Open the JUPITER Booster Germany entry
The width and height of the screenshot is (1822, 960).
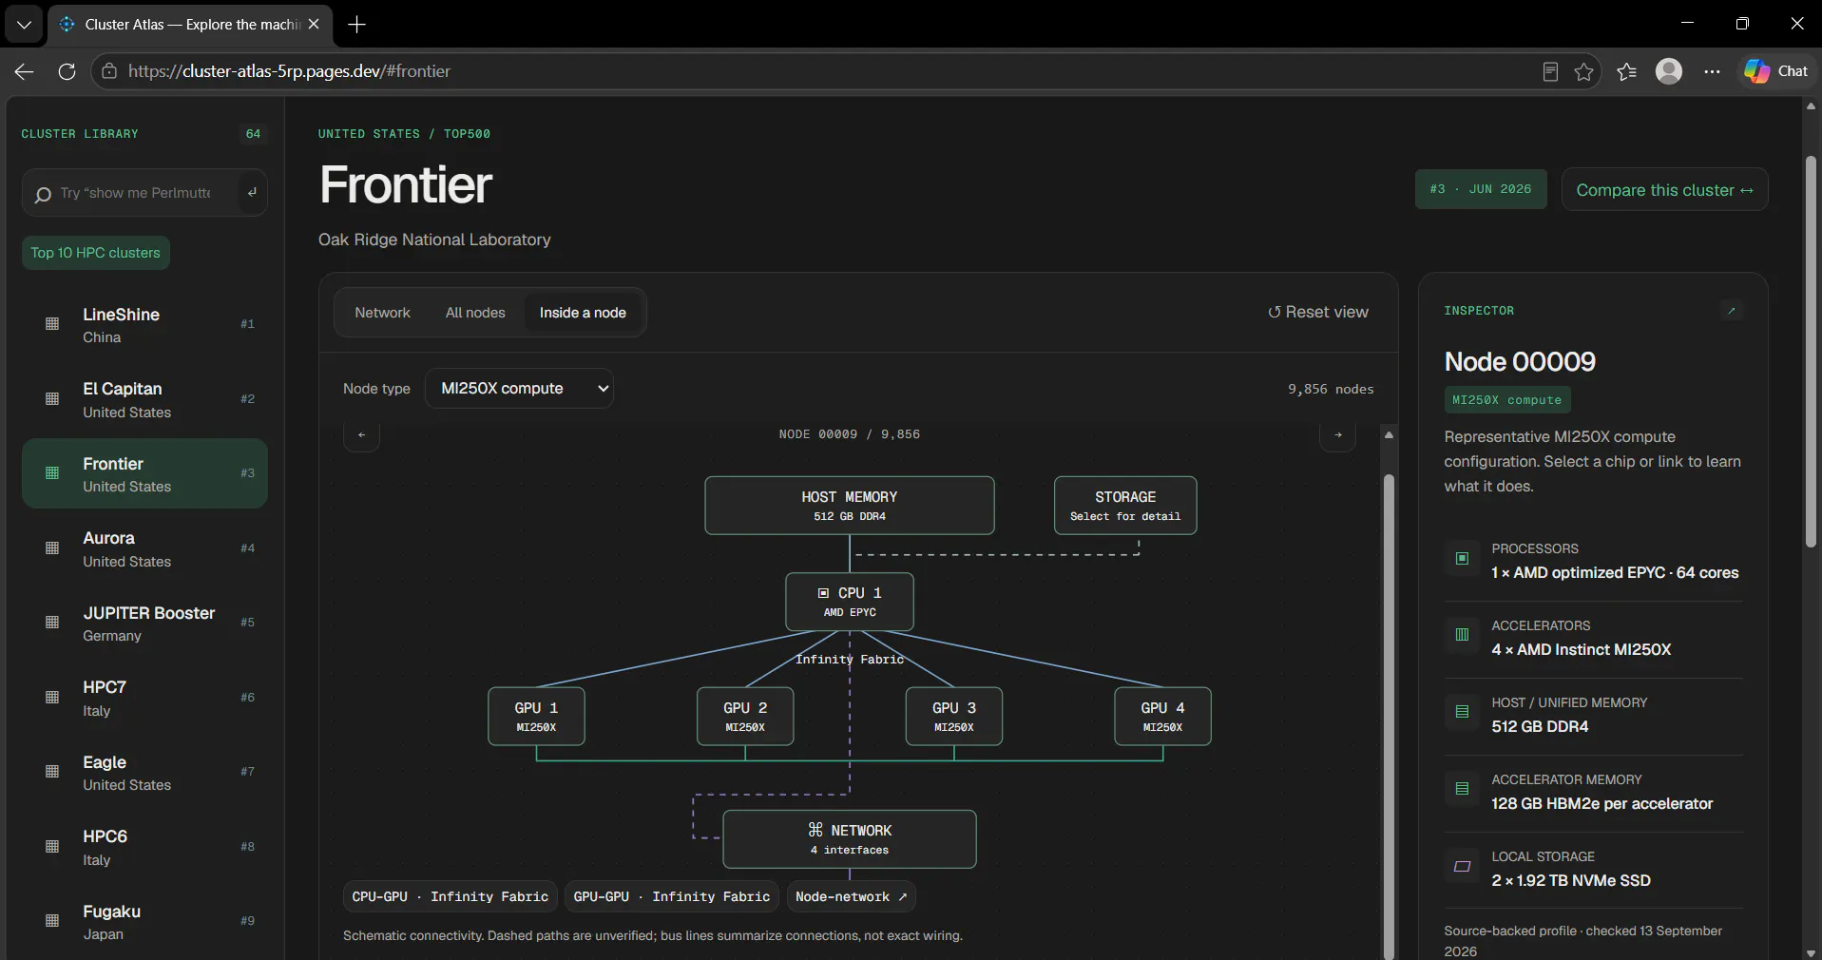(x=144, y=623)
